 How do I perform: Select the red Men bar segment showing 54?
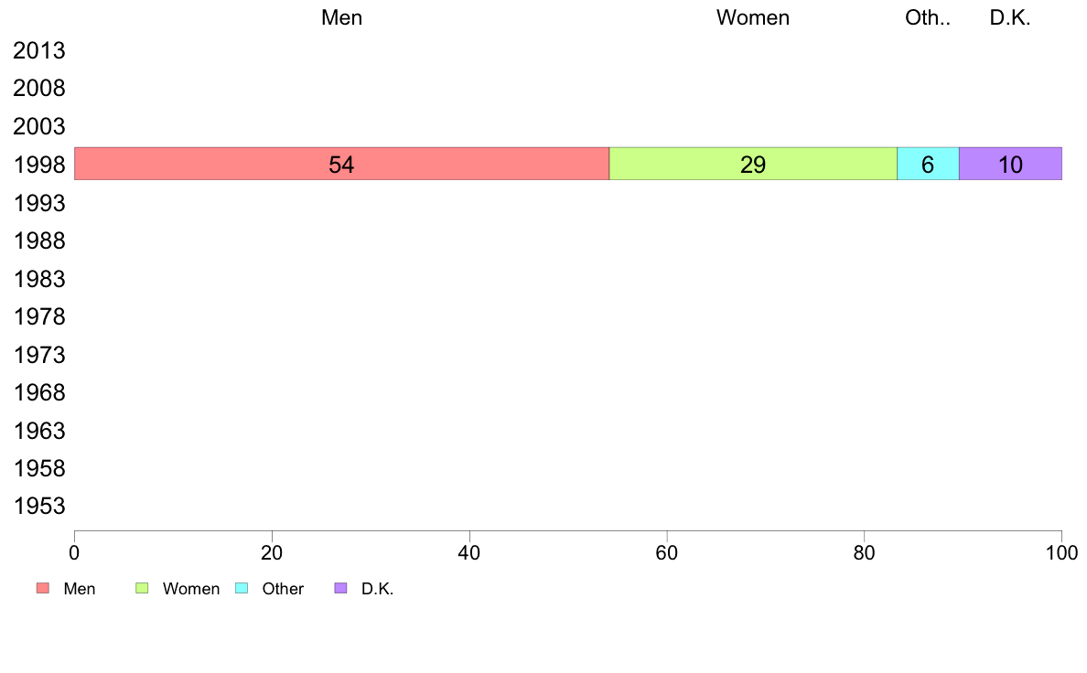[x=342, y=164]
